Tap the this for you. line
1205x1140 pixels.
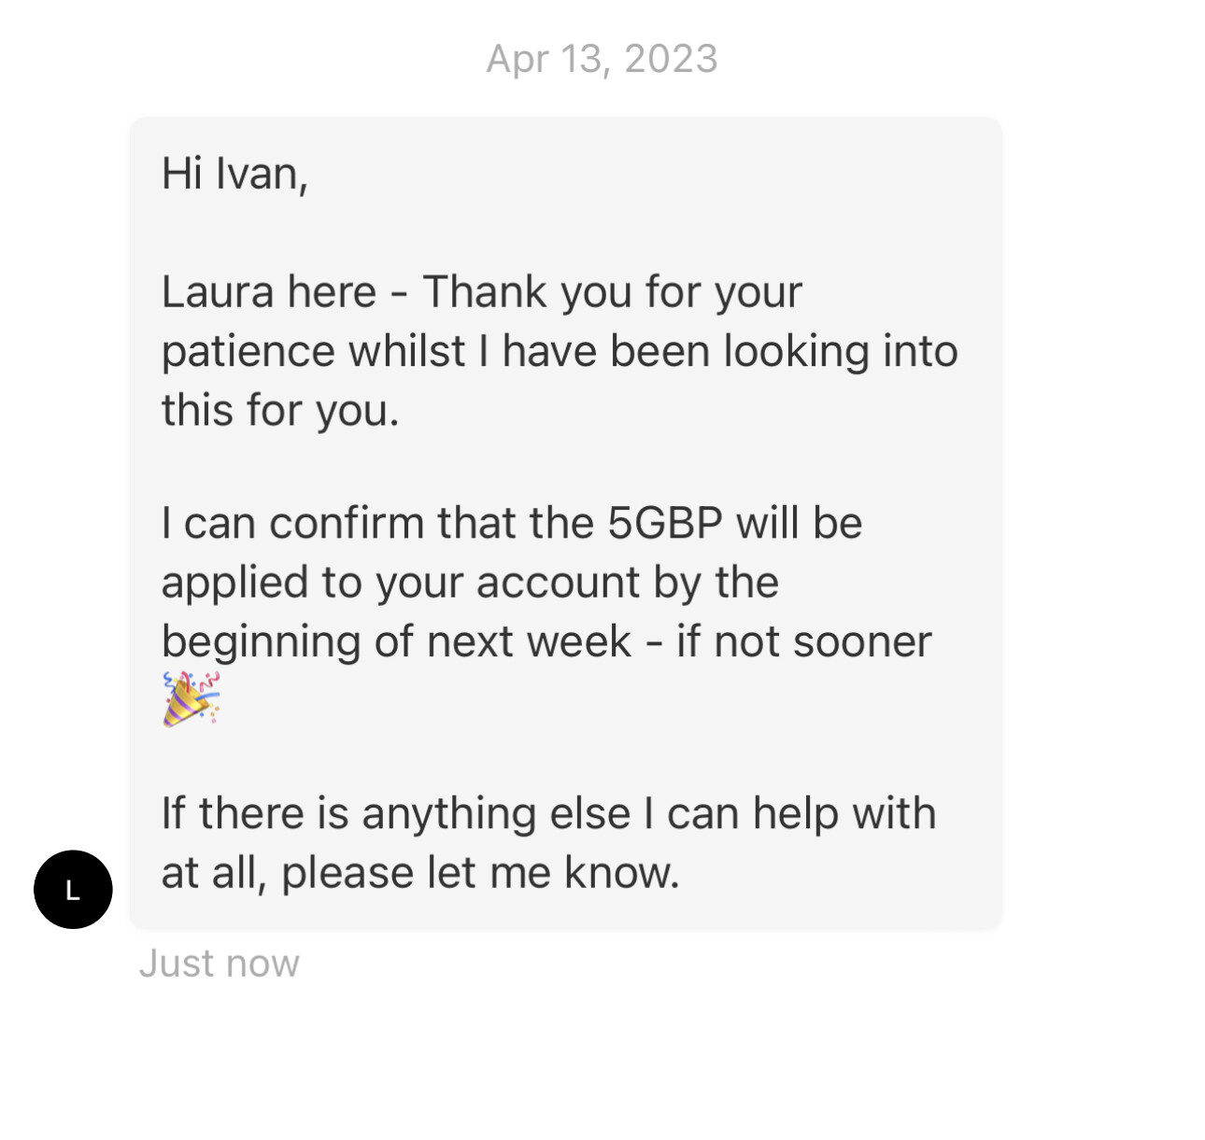[280, 411]
